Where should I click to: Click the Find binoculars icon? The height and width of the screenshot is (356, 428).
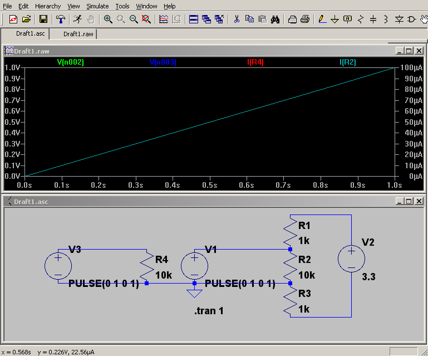[275, 19]
